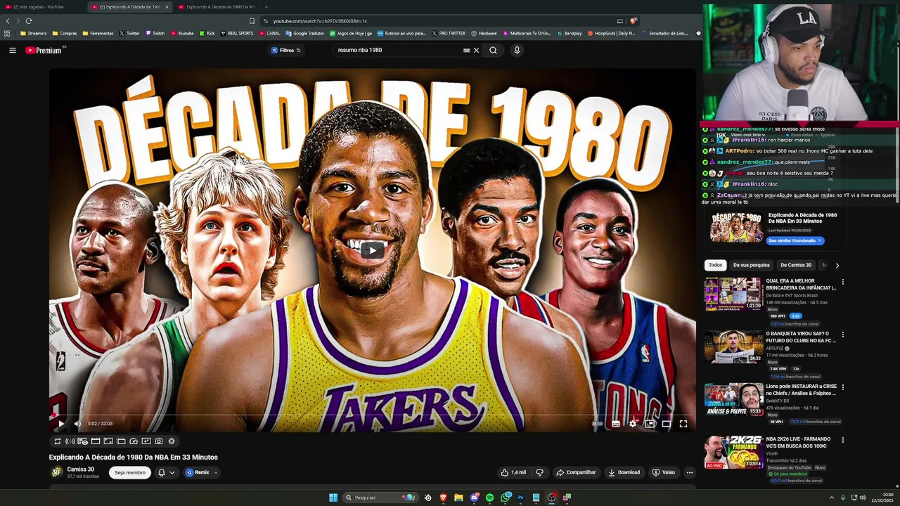Seek in the video progress bar

click(x=372, y=415)
